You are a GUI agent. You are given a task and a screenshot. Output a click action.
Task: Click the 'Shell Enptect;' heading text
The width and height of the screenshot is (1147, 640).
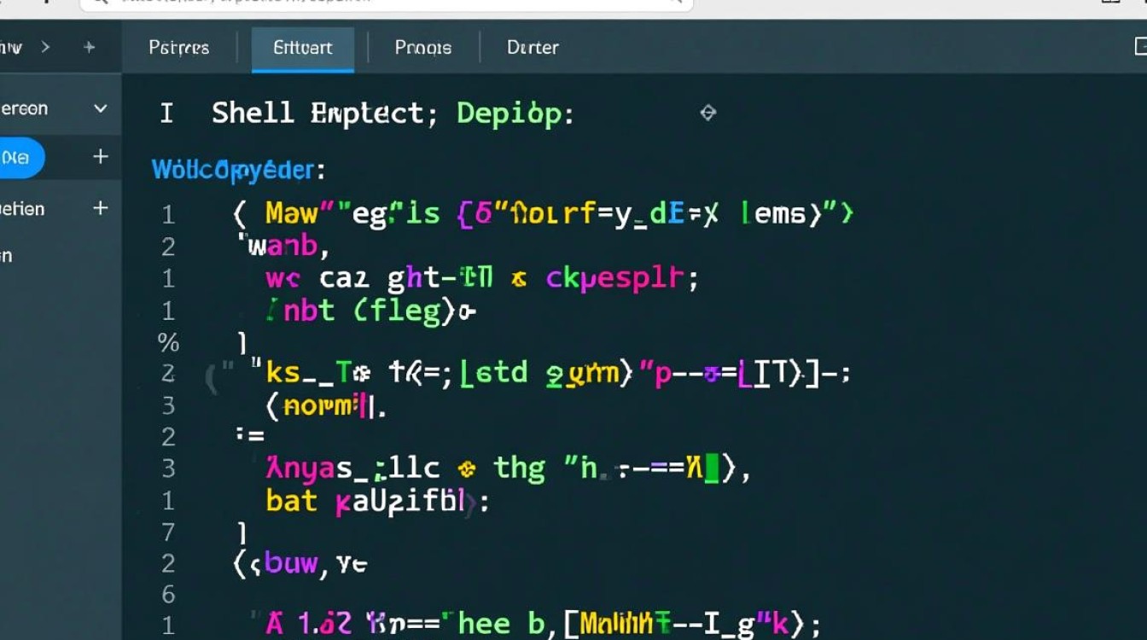click(323, 113)
